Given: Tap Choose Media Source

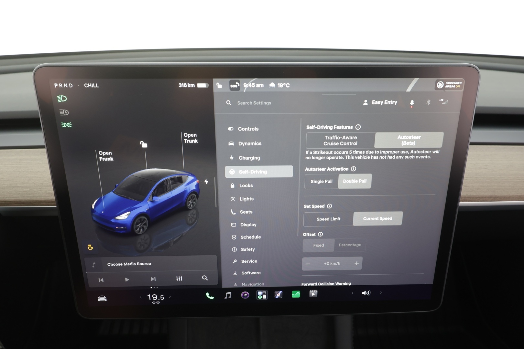Looking at the screenshot, I should tap(129, 264).
